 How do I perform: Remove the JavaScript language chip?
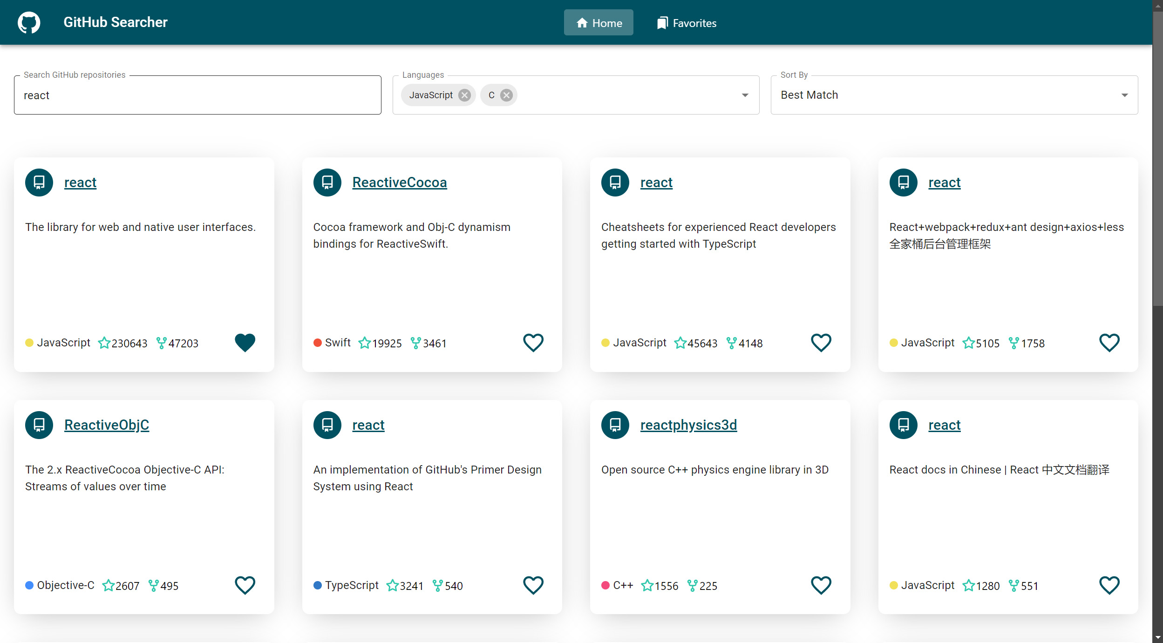pyautogui.click(x=464, y=95)
